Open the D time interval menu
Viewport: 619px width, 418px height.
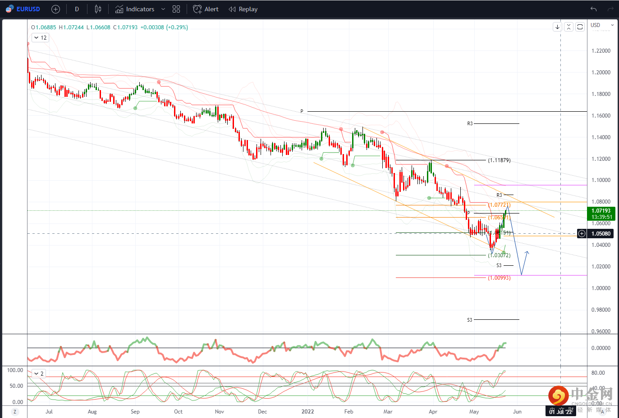pyautogui.click(x=77, y=9)
